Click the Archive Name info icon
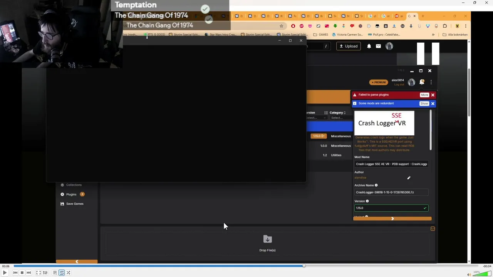The width and height of the screenshot is (493, 277). pyautogui.click(x=376, y=185)
